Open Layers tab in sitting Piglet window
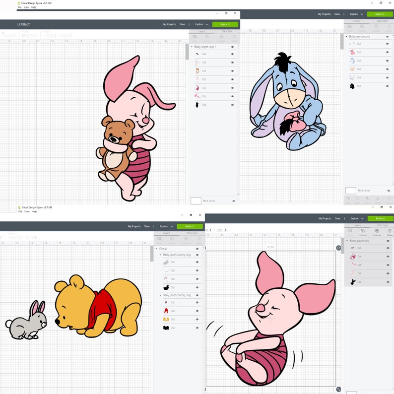 click(x=357, y=226)
